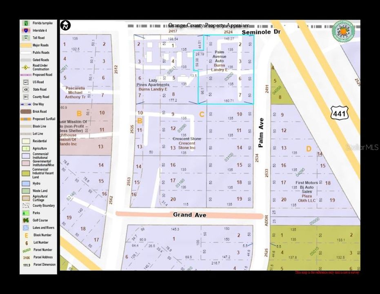Click the Grand Ave road label
Image resolution: width=380 pixels, height=294 pixels.
pyautogui.click(x=189, y=215)
